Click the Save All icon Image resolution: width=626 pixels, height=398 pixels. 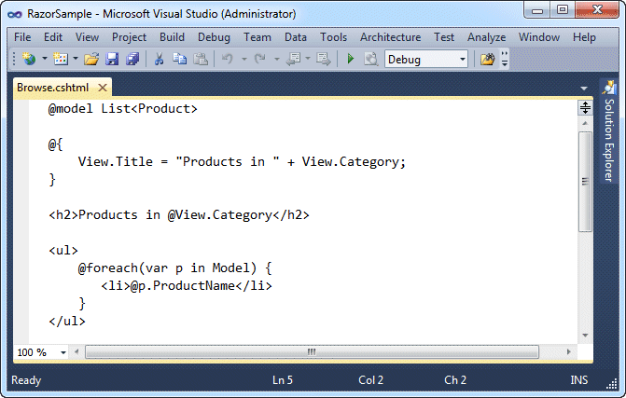(132, 60)
